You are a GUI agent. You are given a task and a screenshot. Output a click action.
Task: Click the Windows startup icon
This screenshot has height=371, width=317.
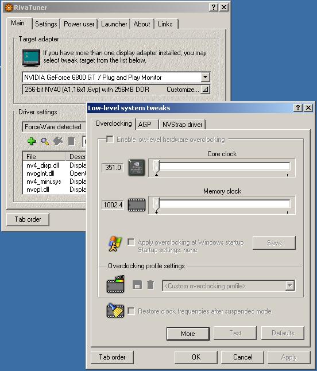(115, 244)
